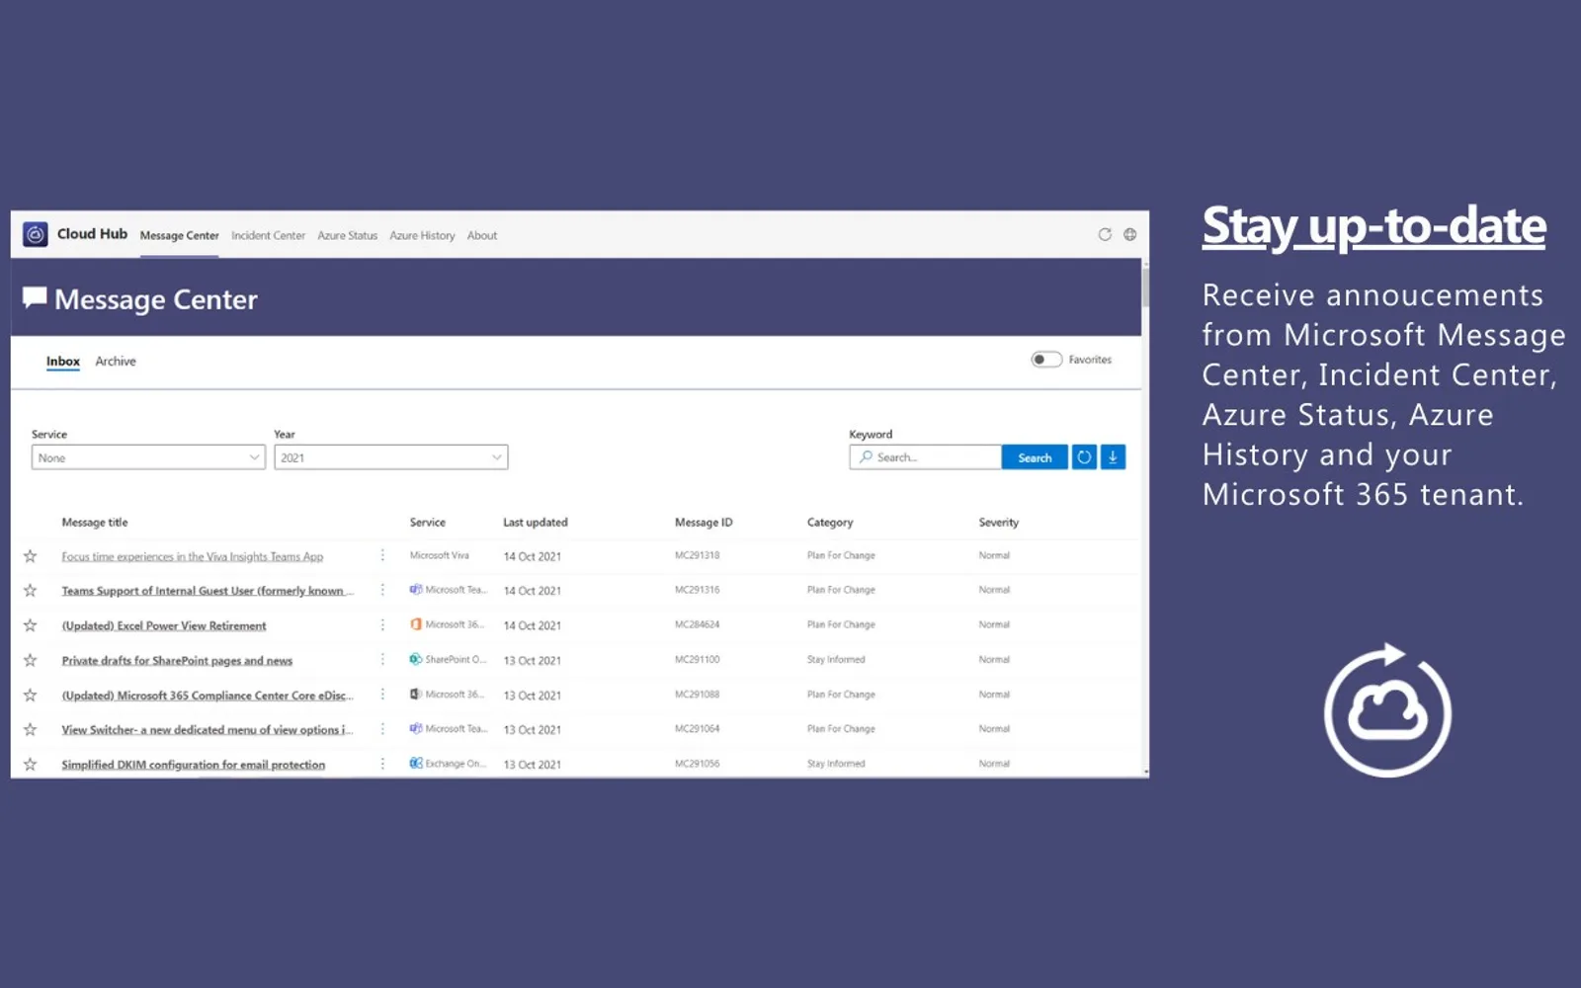
Task: Star the Focus time experiences message
Action: [31, 556]
